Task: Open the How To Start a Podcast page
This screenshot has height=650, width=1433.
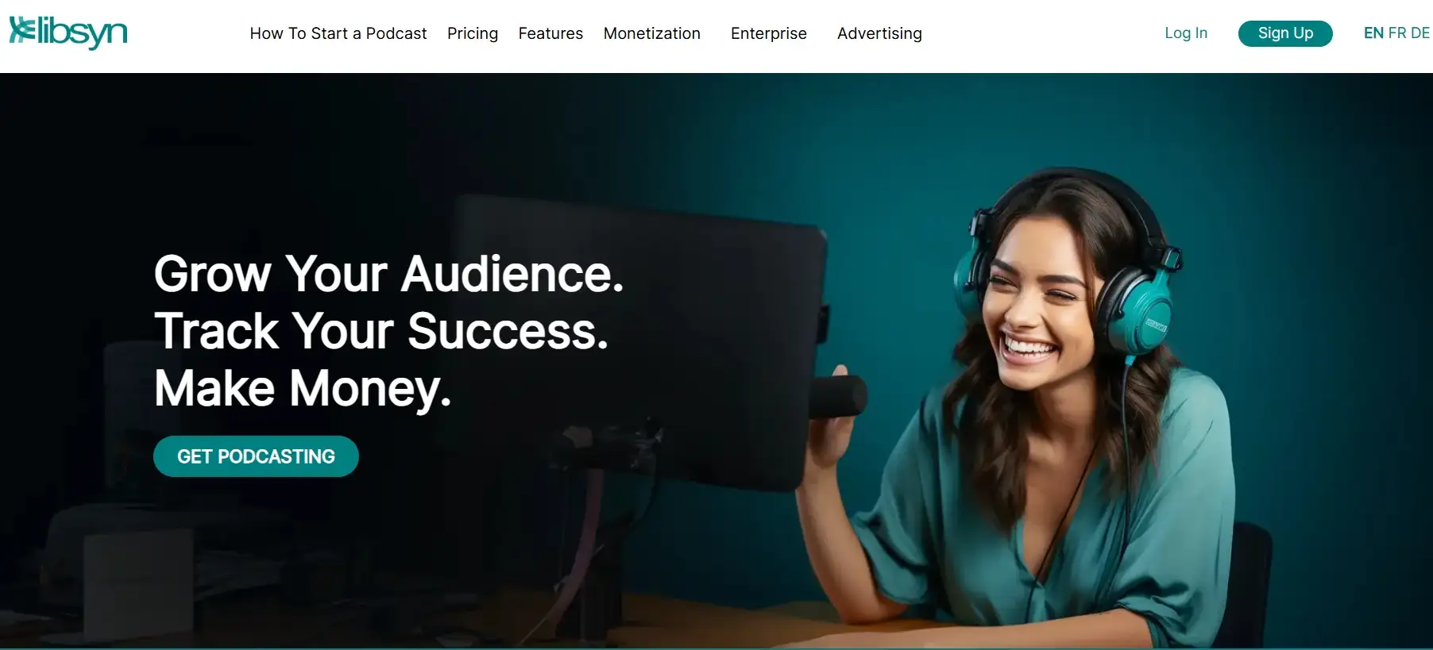Action: (338, 33)
